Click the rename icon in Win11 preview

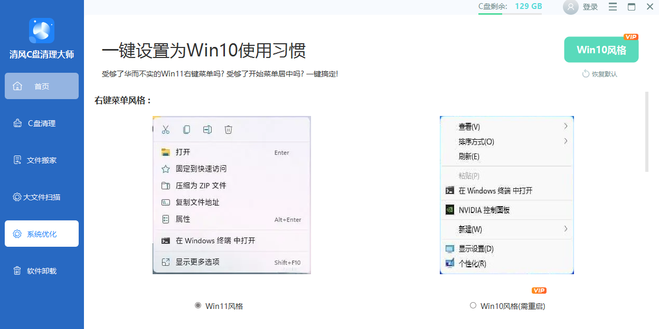(208, 130)
